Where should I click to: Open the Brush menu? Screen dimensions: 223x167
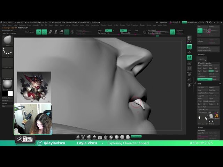tap(9, 25)
